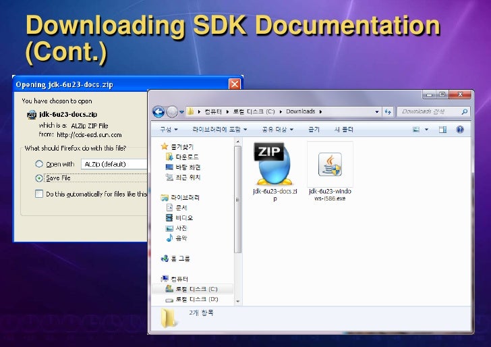
Task: Select 로컬 디스크 (D:) in navigation pane
Action: pyautogui.click(x=192, y=299)
